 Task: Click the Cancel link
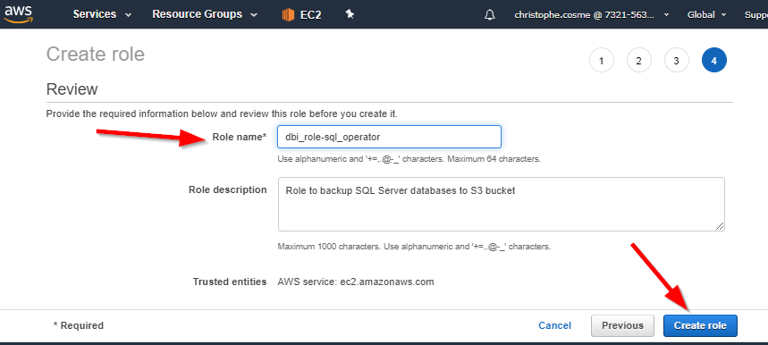(x=554, y=325)
